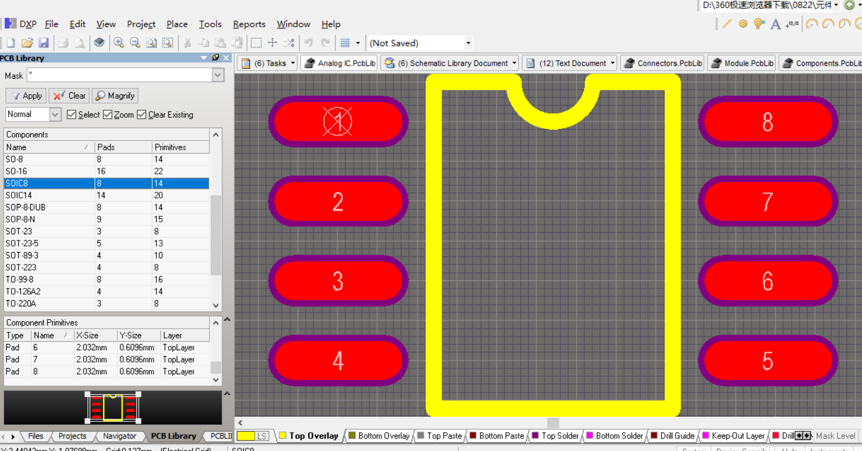The height and width of the screenshot is (451, 862).
Task: Open the Tools menu
Action: (x=210, y=24)
